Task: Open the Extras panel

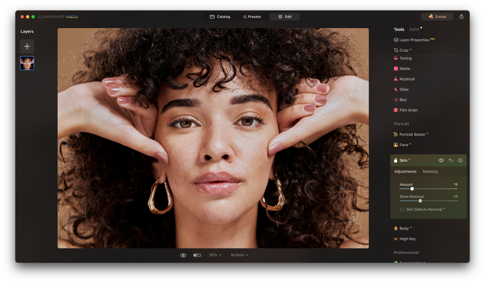Action: click(437, 16)
